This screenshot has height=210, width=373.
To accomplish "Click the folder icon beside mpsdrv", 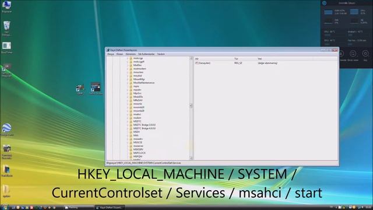I will pos(131,90).
